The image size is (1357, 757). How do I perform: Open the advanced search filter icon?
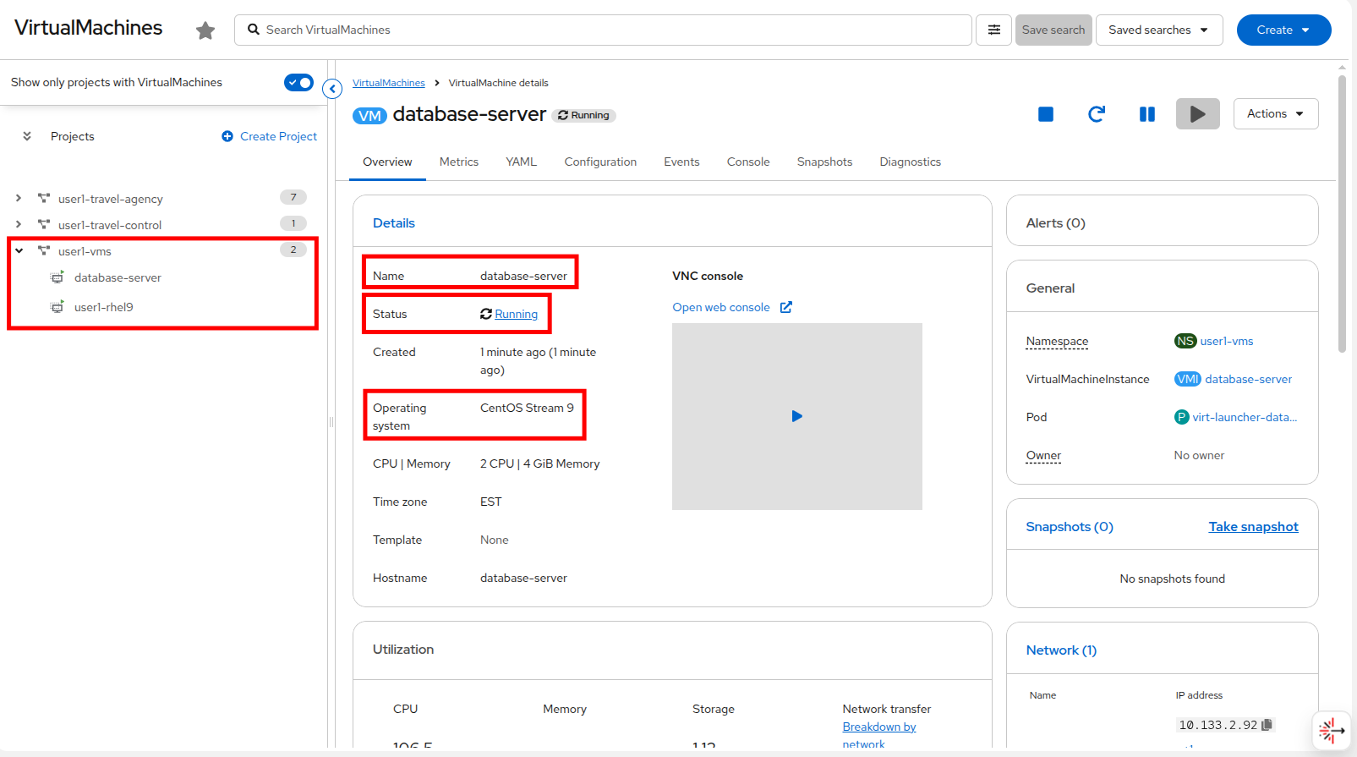pyautogui.click(x=994, y=30)
